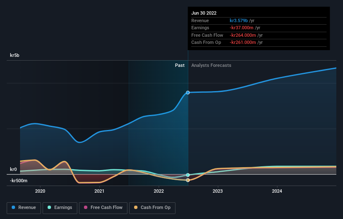Viewport: 343px width, 219px height.
Task: Click the 'Cash From Op' row label in tooltip
Action: point(206,43)
